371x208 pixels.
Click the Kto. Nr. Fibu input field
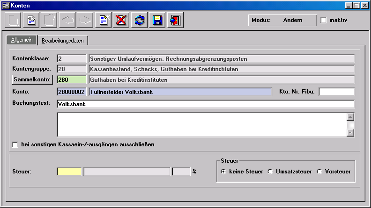[336, 92]
